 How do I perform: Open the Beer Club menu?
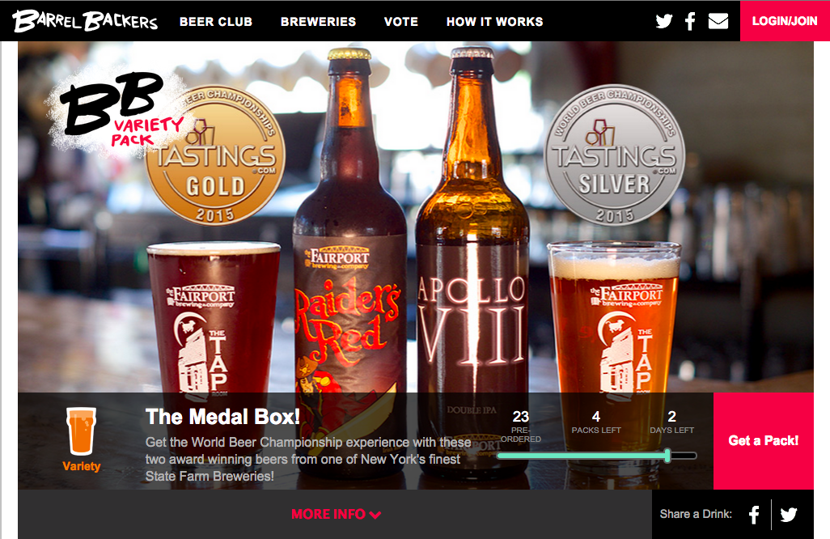pos(216,22)
